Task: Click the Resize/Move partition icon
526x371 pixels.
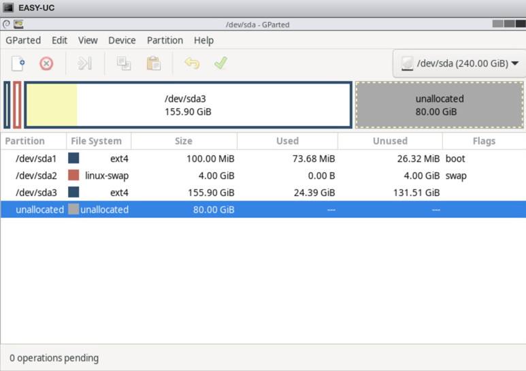Action: (84, 64)
